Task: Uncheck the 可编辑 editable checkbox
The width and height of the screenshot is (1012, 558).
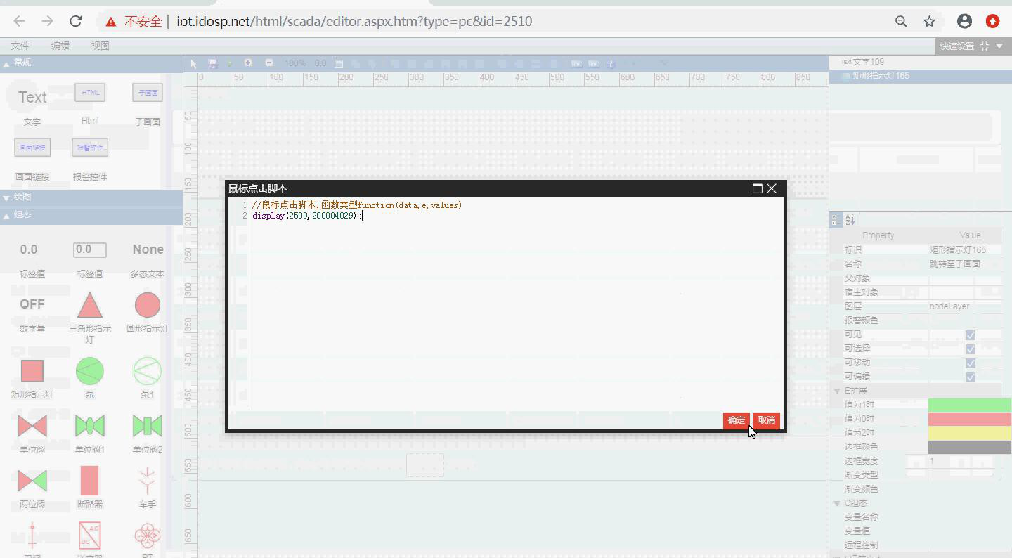Action: pyautogui.click(x=970, y=377)
